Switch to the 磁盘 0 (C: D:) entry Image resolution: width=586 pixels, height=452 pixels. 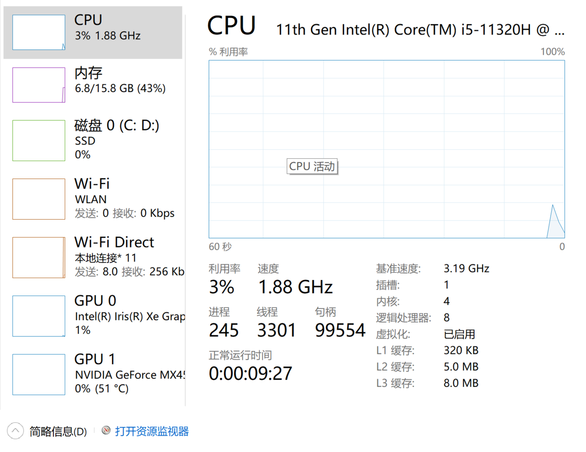click(117, 126)
